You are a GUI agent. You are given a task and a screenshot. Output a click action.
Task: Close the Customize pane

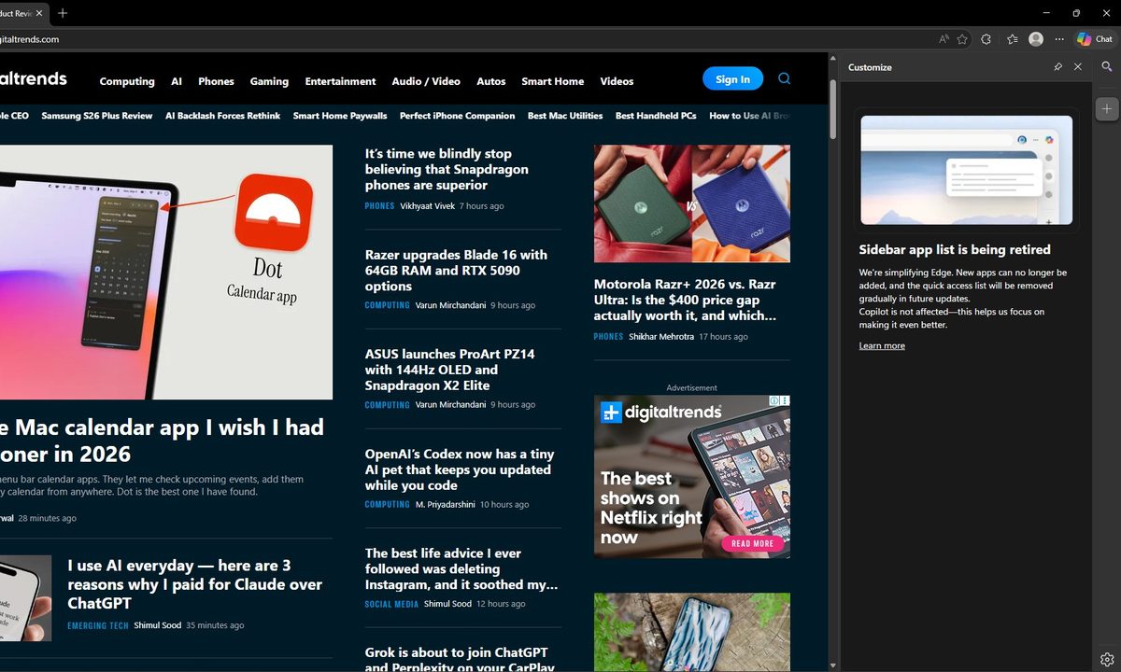click(1078, 67)
